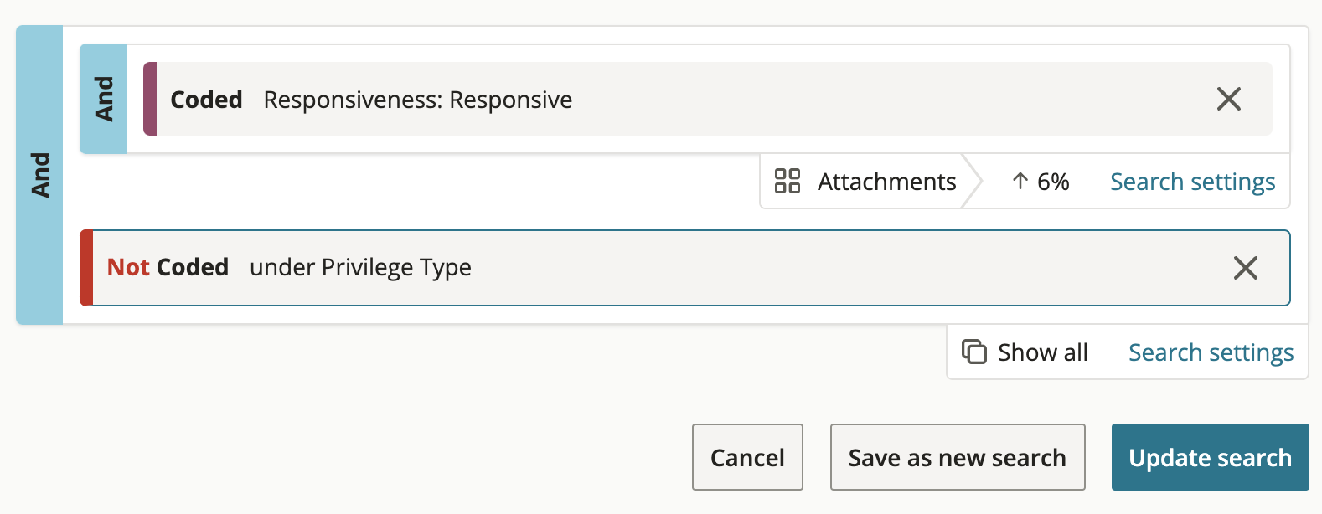Toggle the outer And operator bar
1322x514 pixels.
tap(39, 175)
